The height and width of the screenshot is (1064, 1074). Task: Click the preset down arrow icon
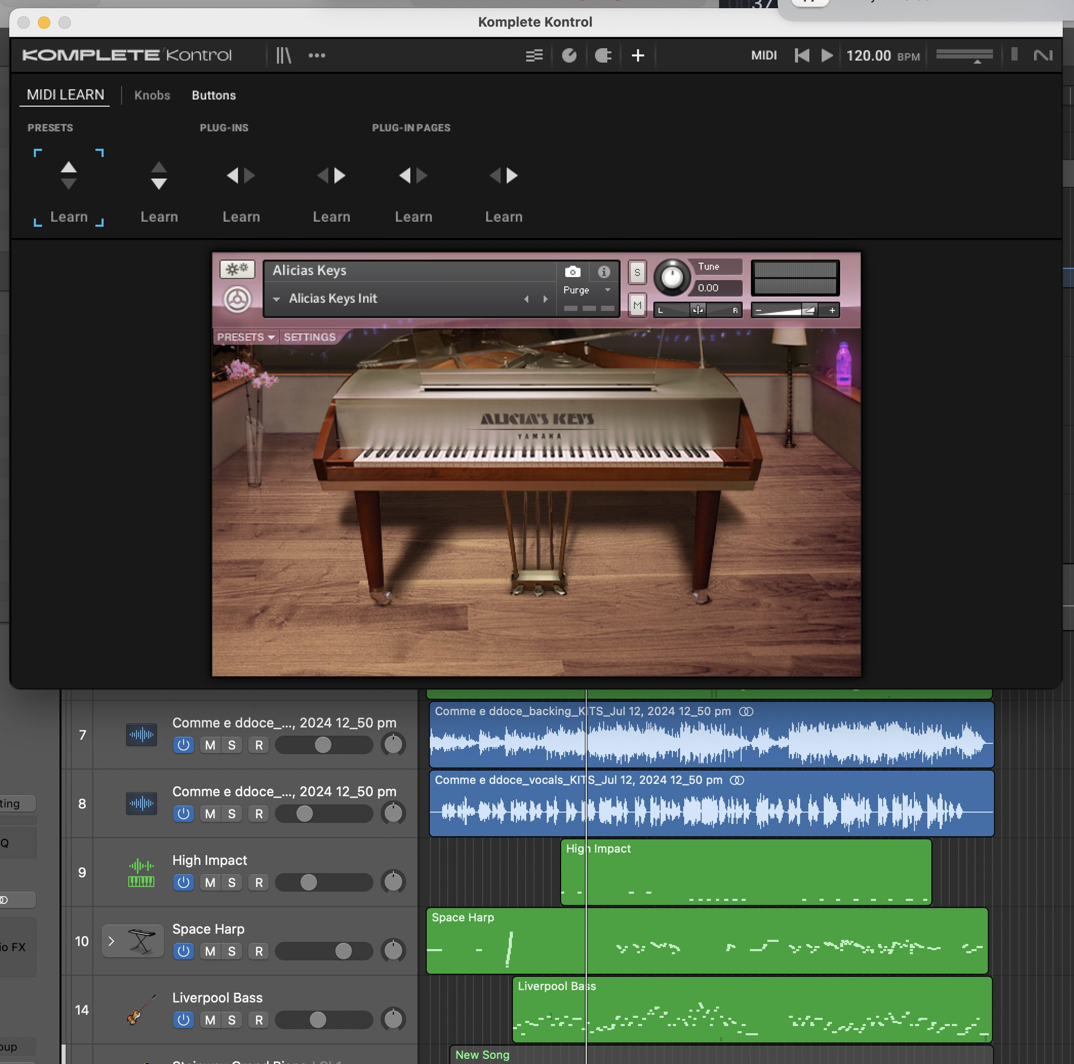pos(159,184)
